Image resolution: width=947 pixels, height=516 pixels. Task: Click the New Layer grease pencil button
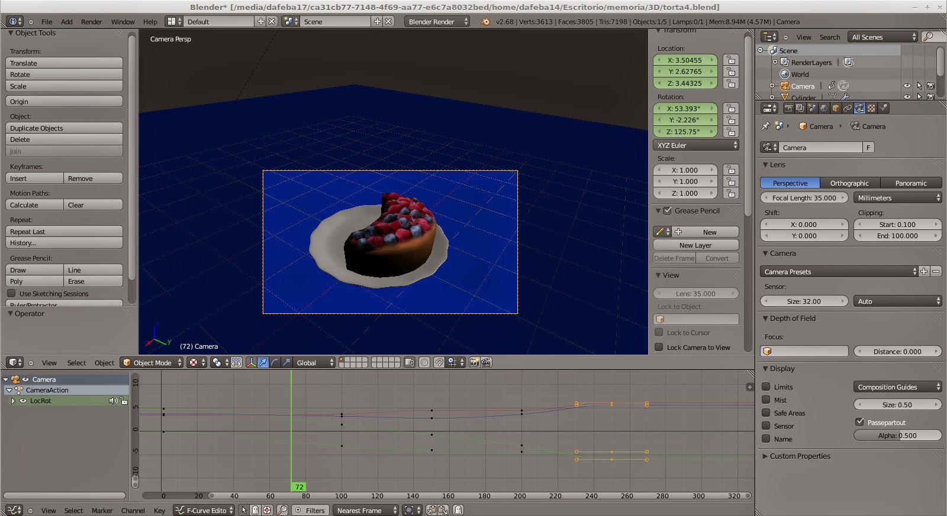pyautogui.click(x=695, y=245)
